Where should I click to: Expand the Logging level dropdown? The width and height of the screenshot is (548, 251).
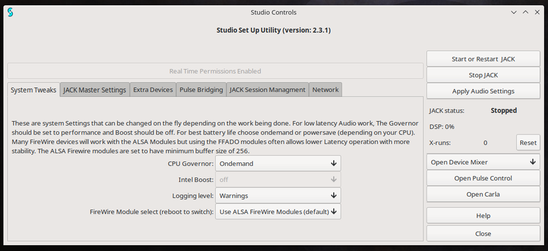pos(278,195)
